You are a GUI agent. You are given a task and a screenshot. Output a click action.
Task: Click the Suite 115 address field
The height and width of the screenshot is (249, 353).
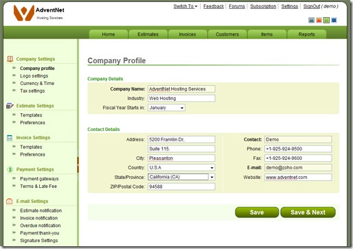coord(181,149)
